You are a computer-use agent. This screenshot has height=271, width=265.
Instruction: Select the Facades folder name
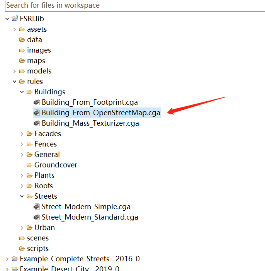tap(48, 134)
